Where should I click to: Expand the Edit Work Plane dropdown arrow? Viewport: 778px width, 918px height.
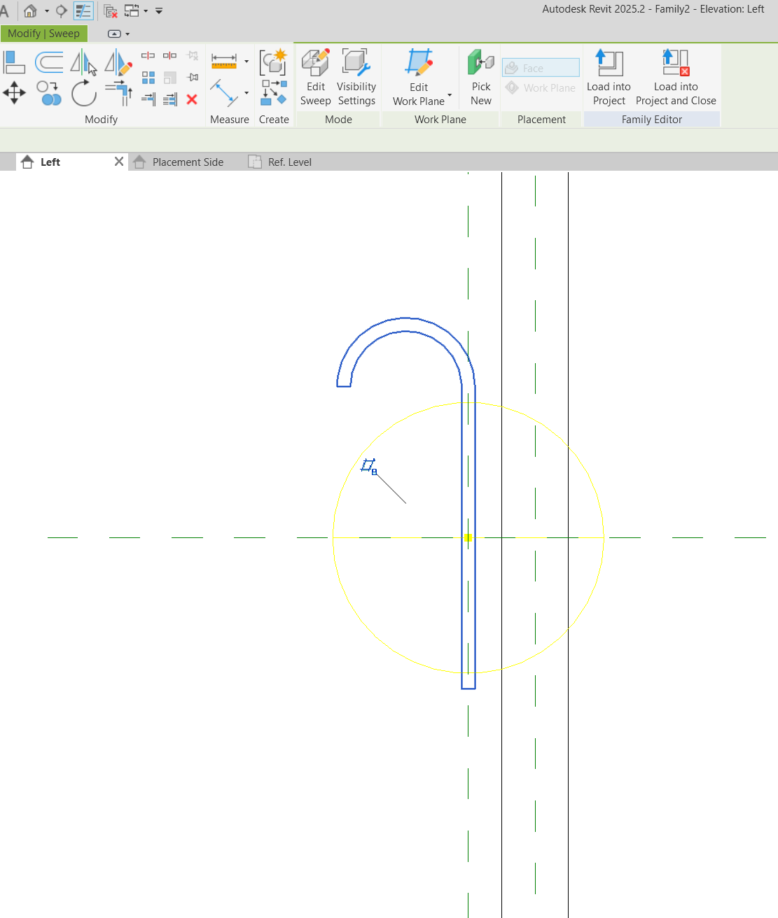[450, 95]
